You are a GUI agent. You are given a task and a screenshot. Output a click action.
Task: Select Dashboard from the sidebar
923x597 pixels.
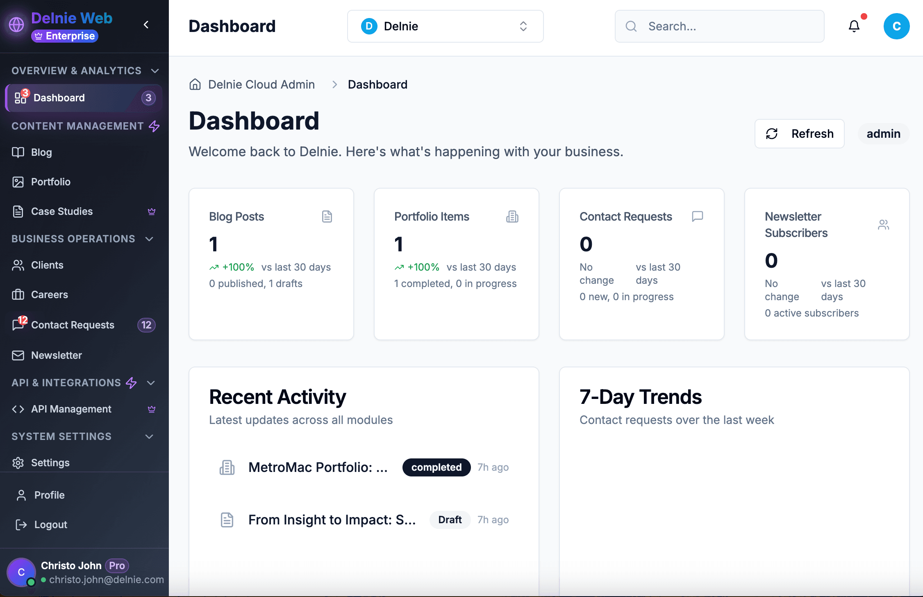(x=59, y=98)
